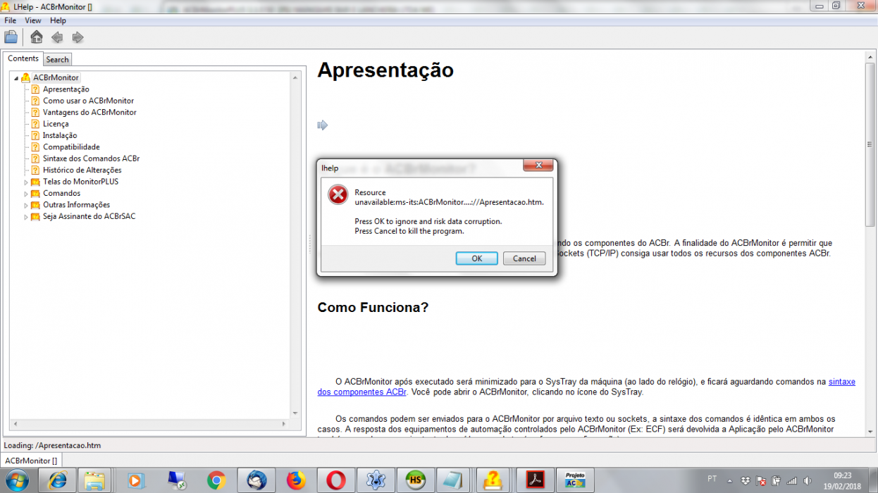Select the Comandos tree item label

(61, 193)
